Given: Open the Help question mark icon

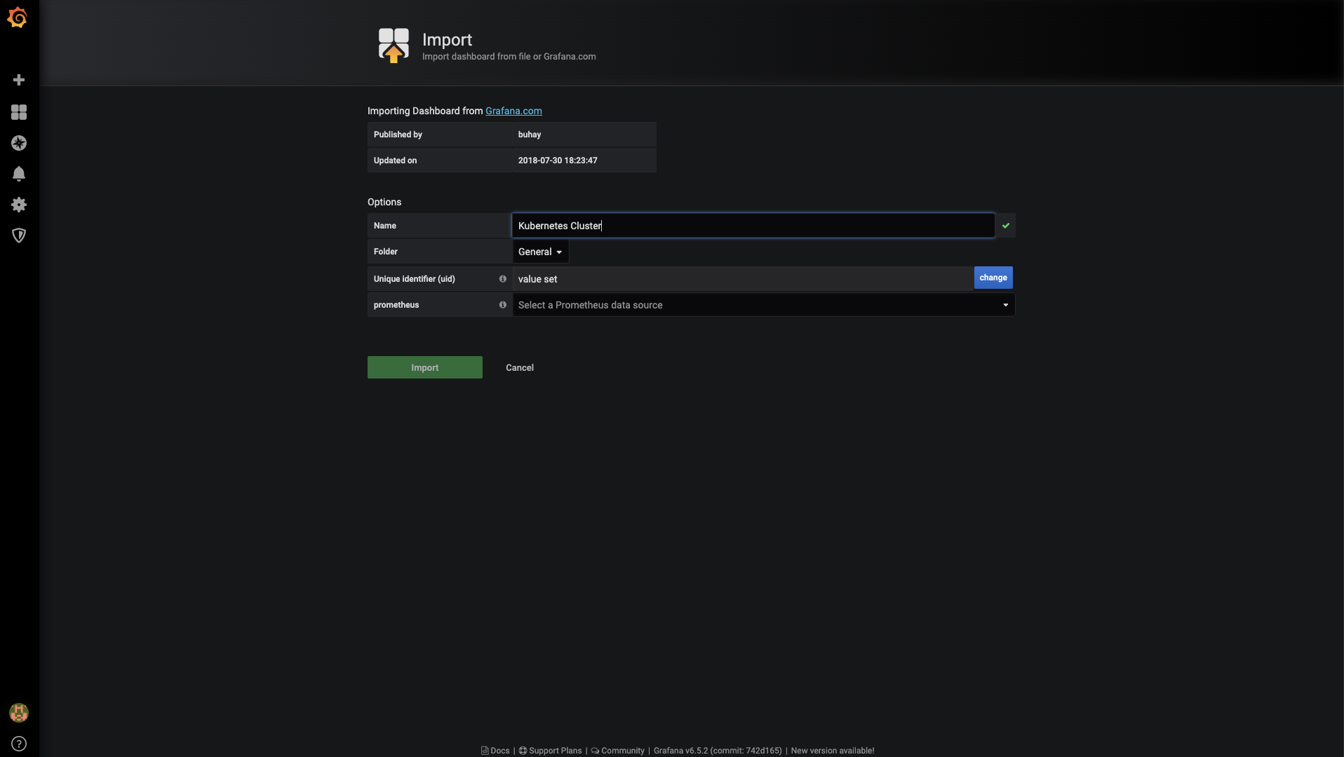Looking at the screenshot, I should pos(19,744).
